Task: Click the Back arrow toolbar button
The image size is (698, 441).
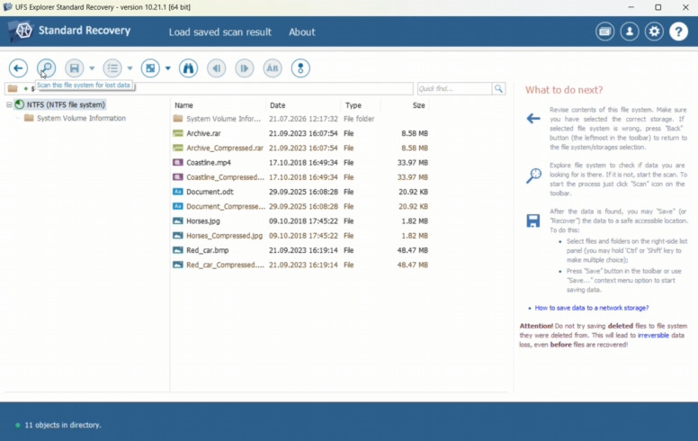Action: coord(18,68)
